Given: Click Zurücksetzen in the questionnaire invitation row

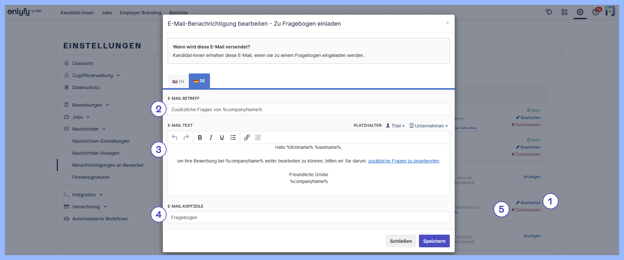Looking at the screenshot, I should 526,210.
